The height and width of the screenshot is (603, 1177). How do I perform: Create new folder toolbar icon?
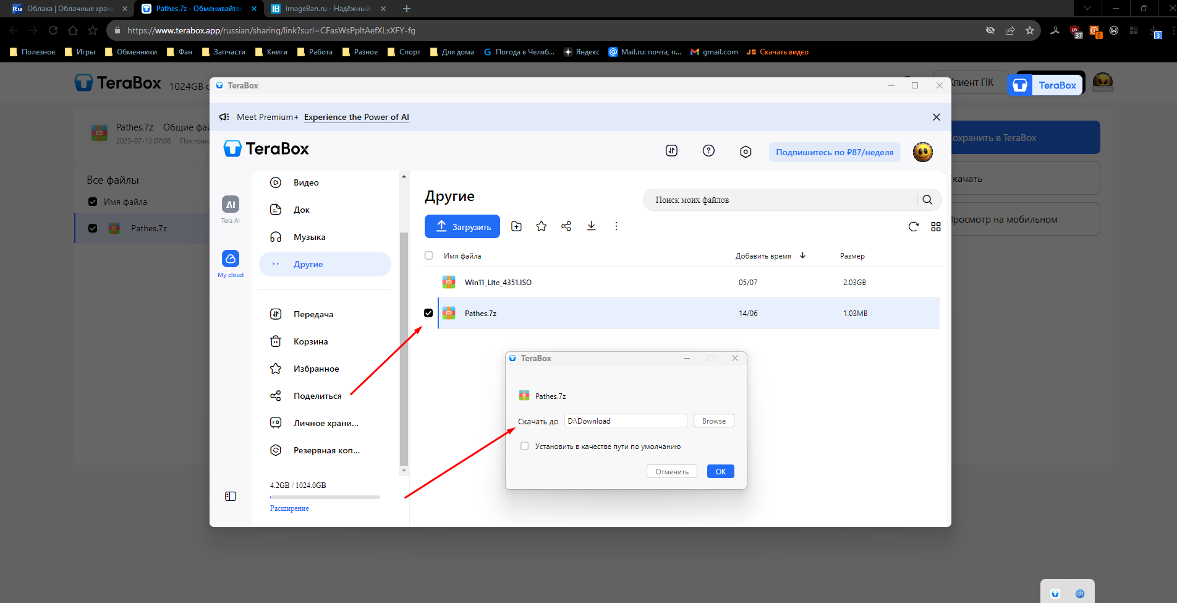(x=516, y=226)
